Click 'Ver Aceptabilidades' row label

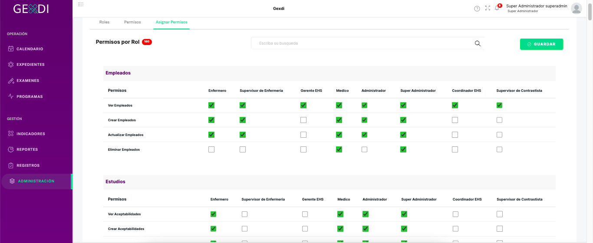click(x=124, y=214)
